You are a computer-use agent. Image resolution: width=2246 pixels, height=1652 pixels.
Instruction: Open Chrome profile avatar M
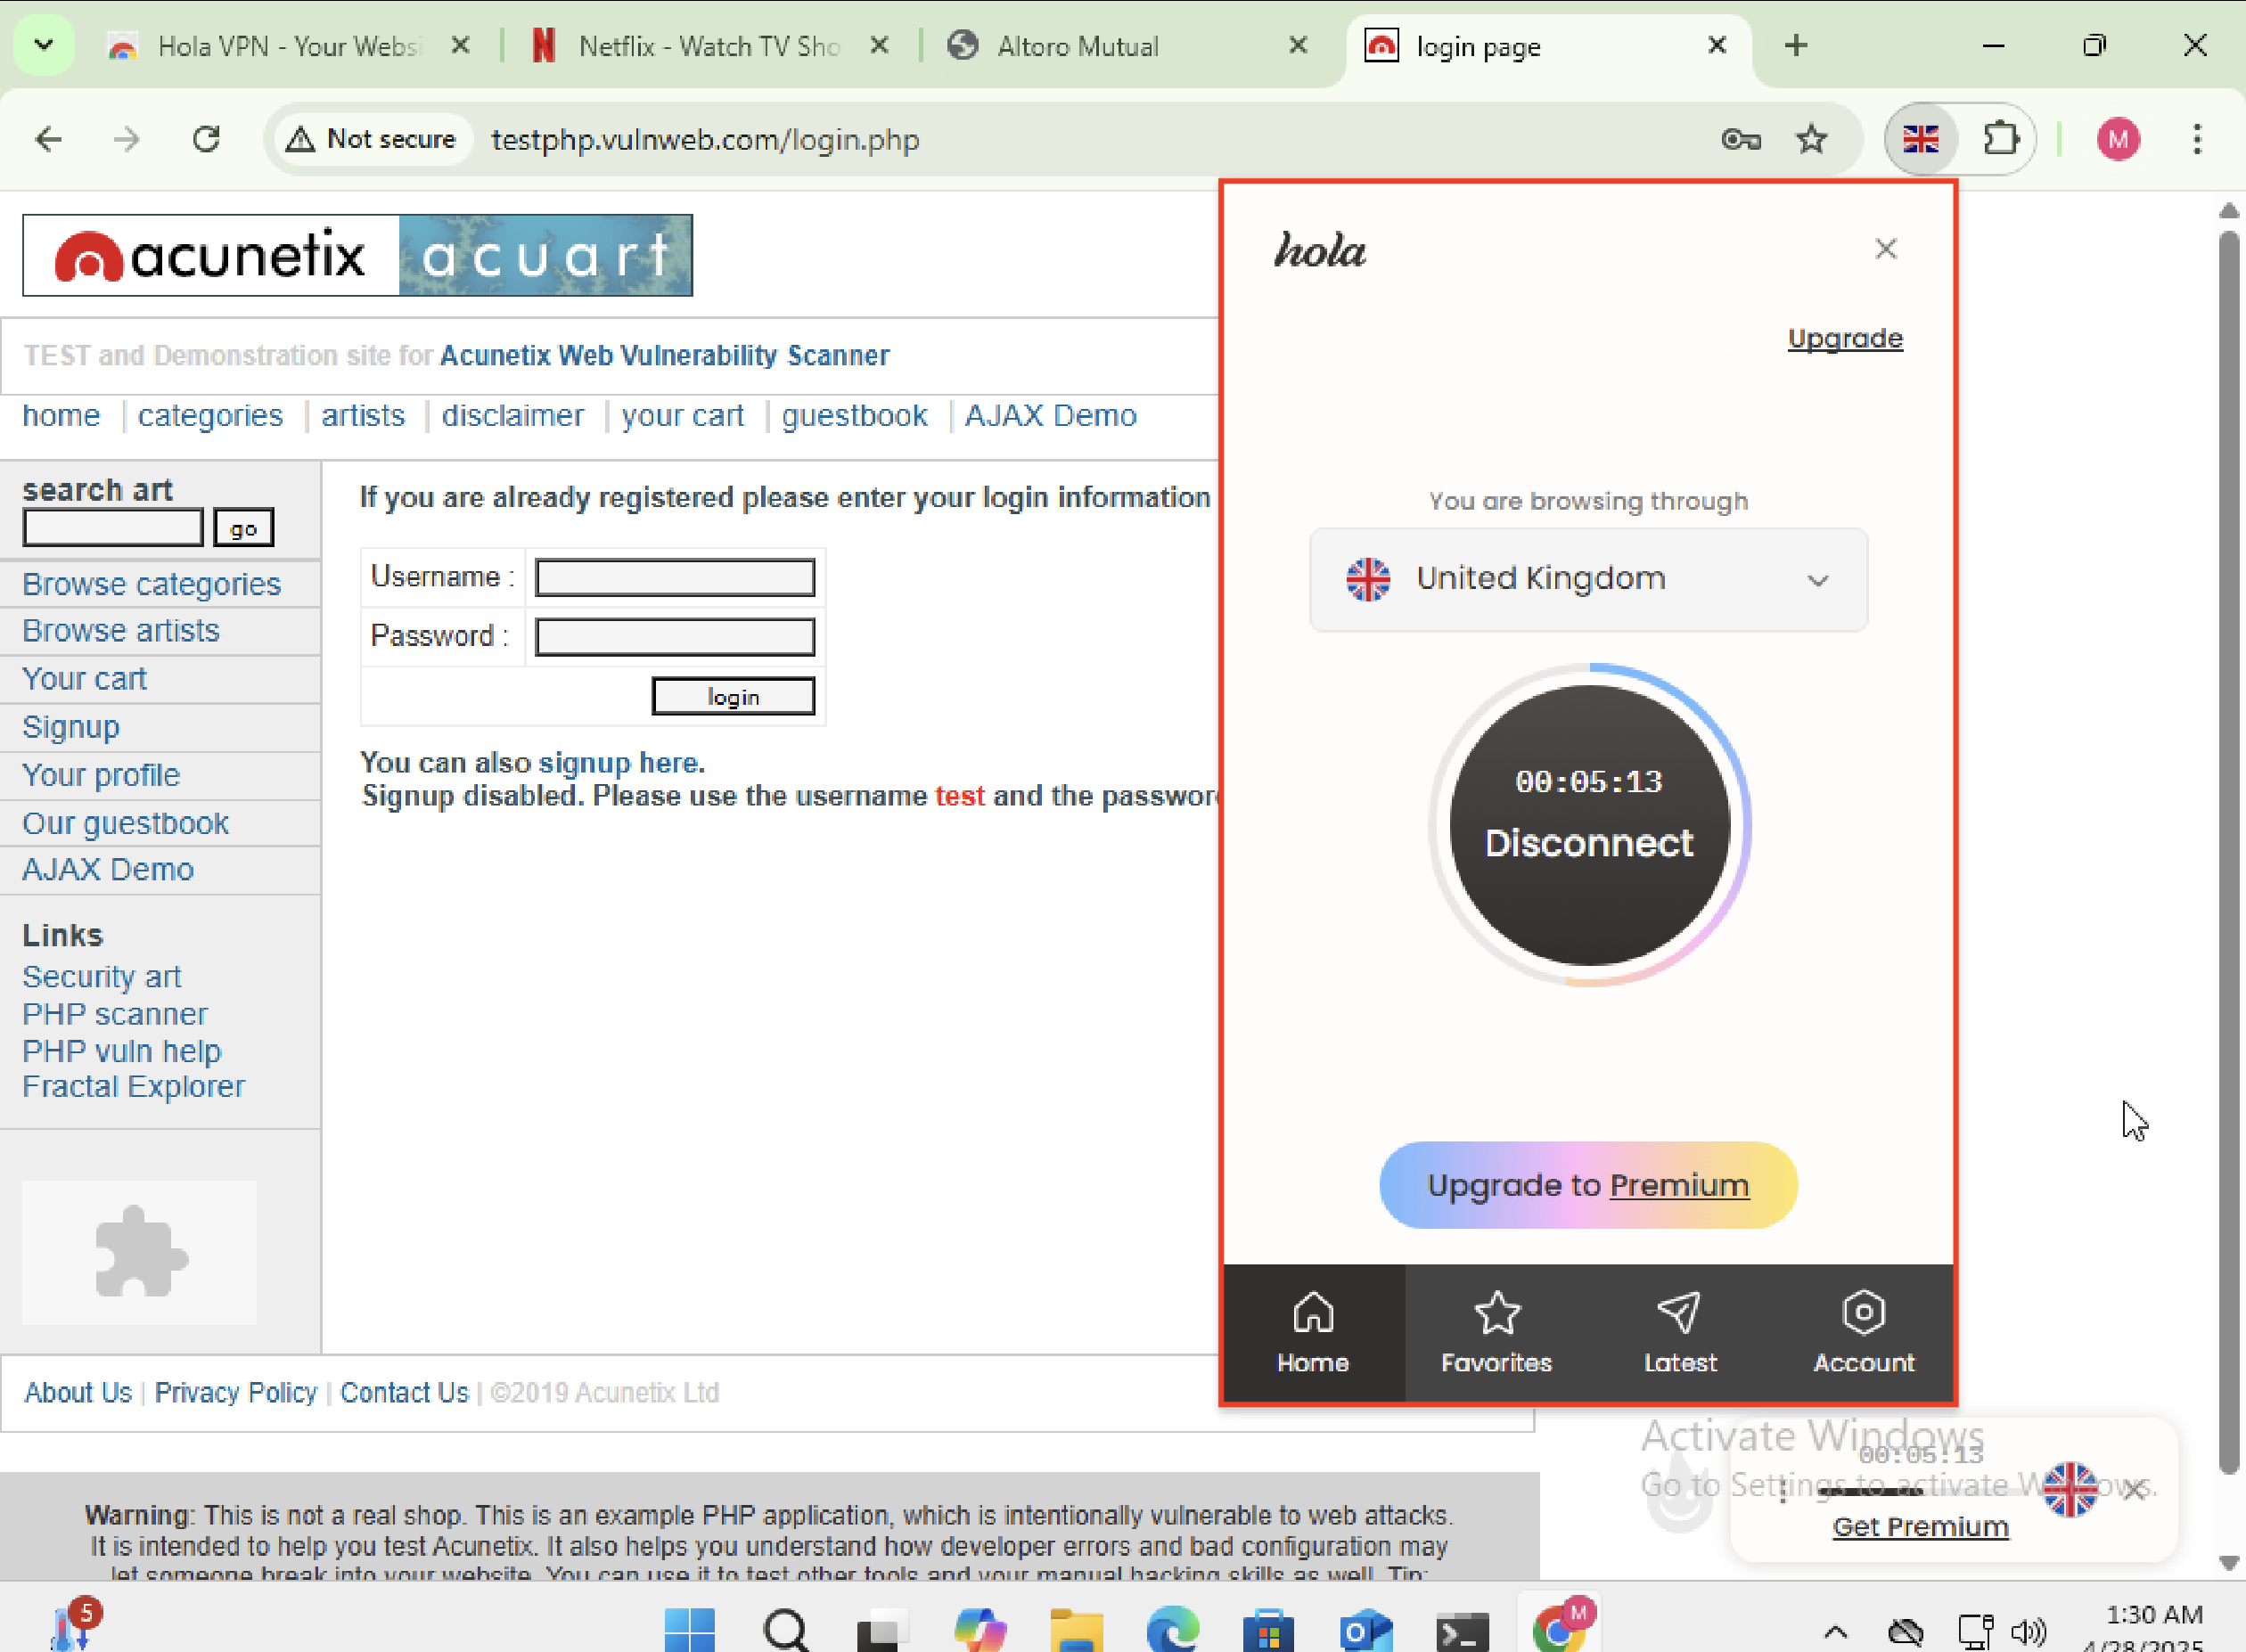(x=2117, y=139)
